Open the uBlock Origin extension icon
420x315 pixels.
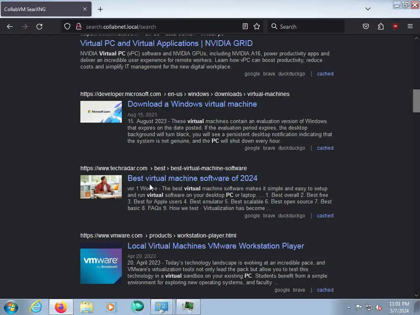click(x=395, y=26)
